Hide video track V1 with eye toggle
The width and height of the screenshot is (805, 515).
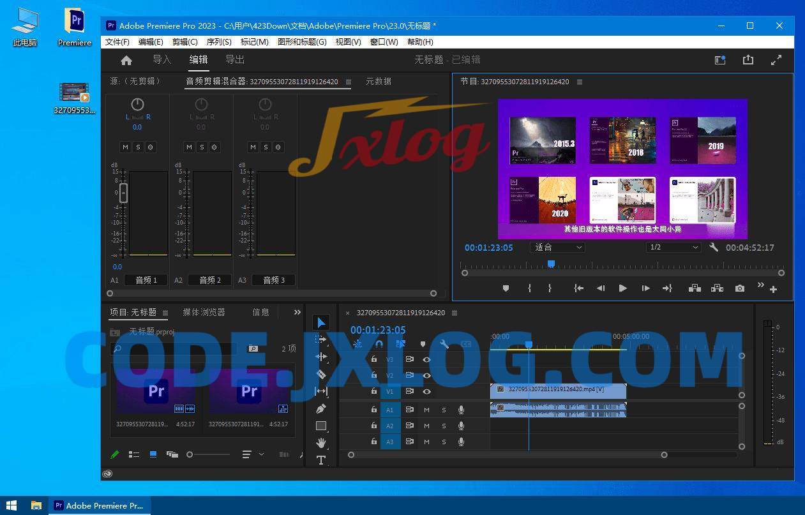coord(426,391)
